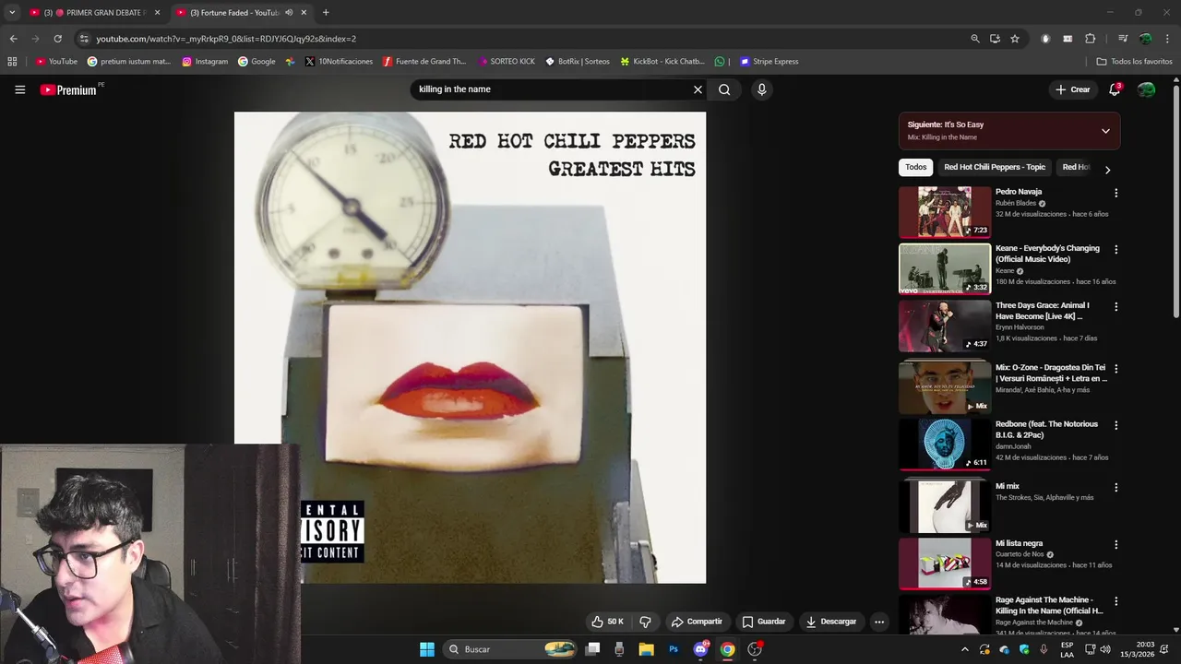Open options menu for Mi lista negra

[x=1115, y=544]
